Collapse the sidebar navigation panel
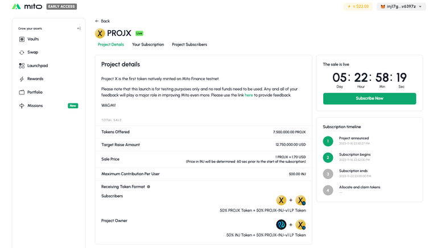 pos(79,28)
